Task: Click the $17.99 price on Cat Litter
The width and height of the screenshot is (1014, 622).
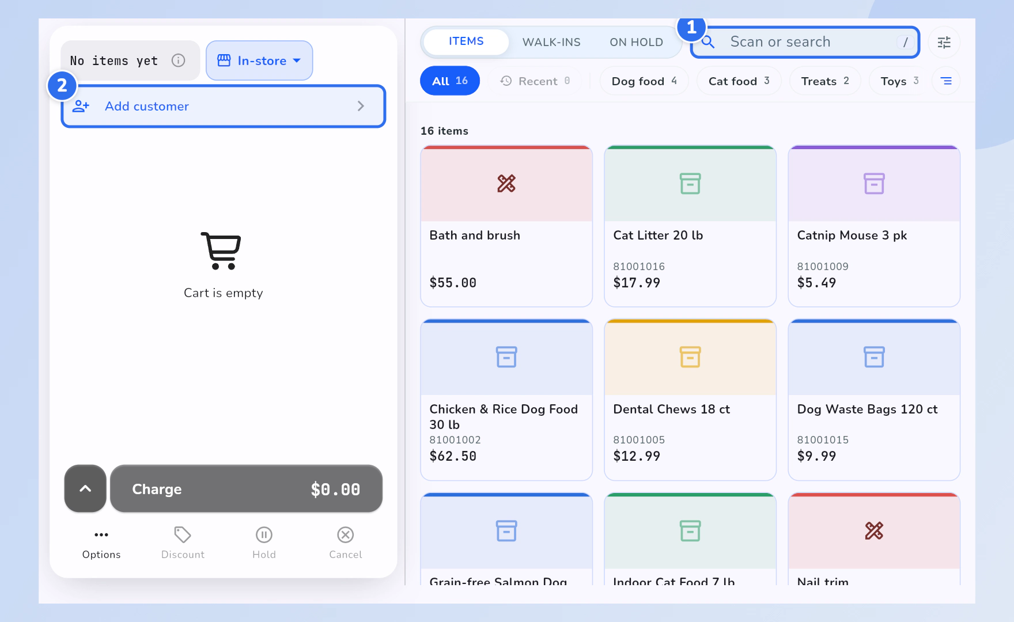Action: 637,283
